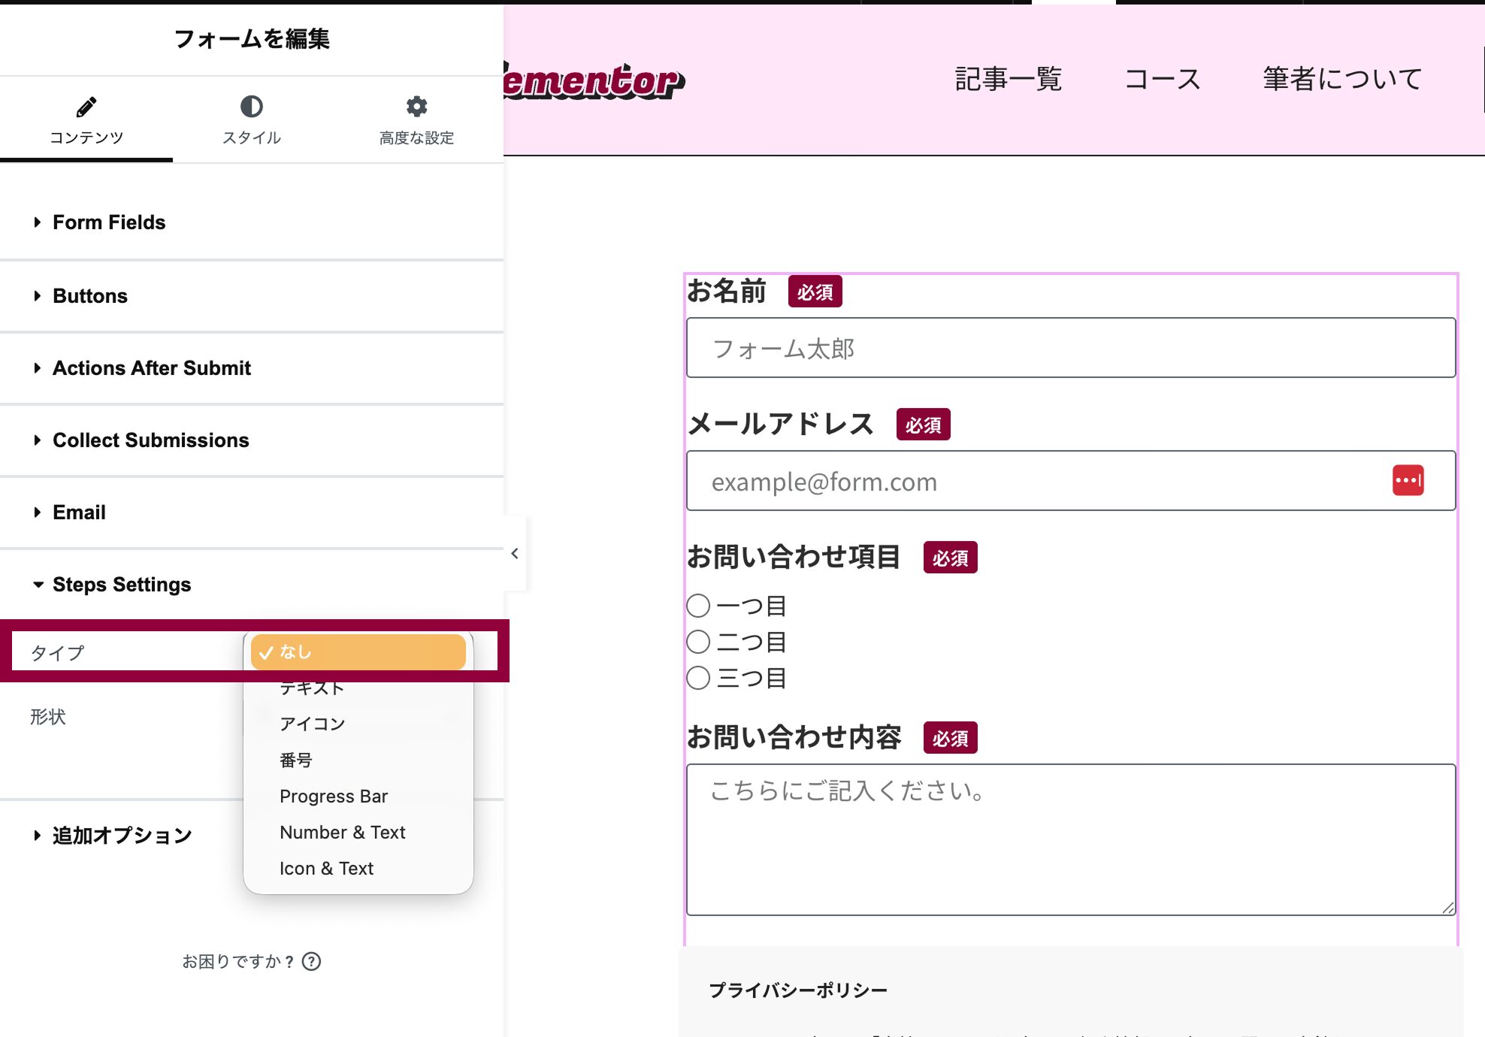1485x1037 pixels.
Task: Select Progress Bar from the タイプ dropdown
Action: click(334, 796)
